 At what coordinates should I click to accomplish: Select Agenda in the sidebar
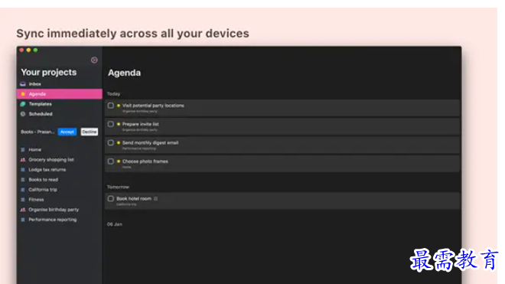[x=60, y=94]
